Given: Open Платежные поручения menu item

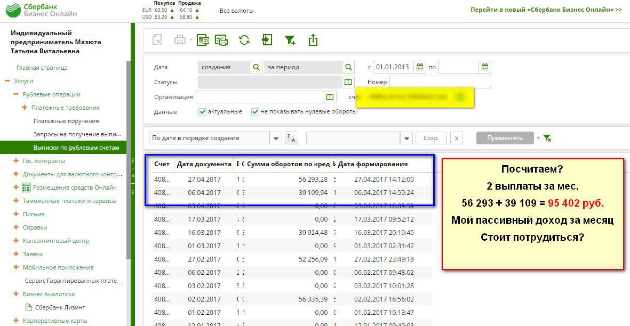Looking at the screenshot, I should [x=66, y=121].
